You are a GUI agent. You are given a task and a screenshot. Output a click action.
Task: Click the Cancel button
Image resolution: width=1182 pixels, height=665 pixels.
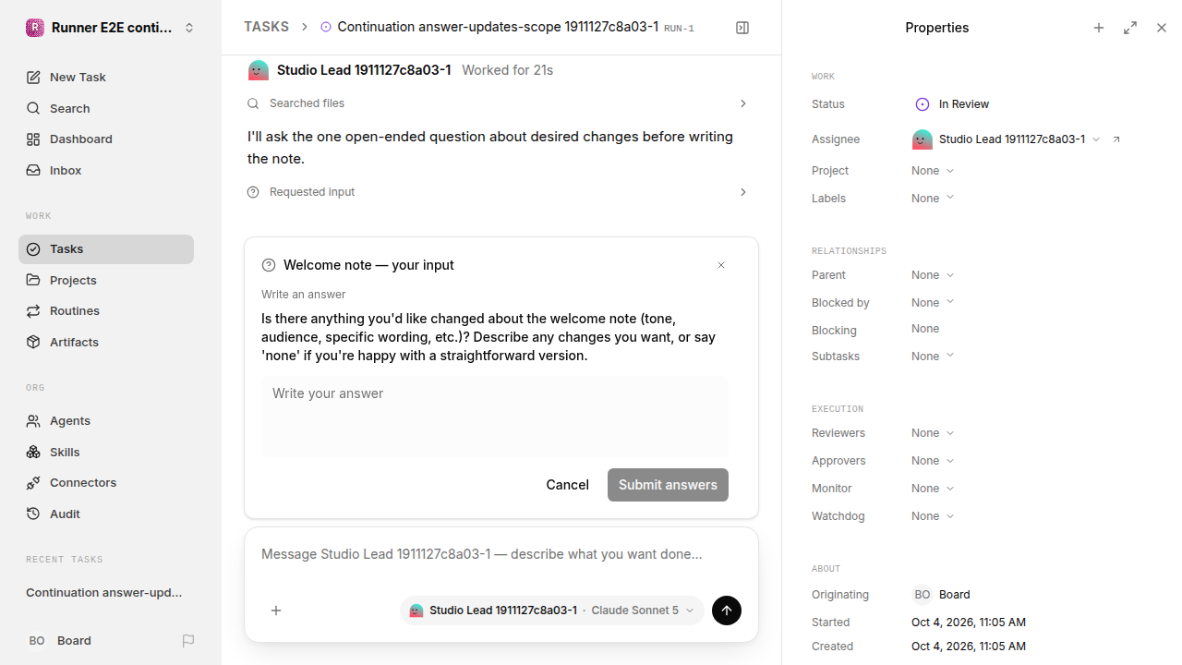click(x=567, y=485)
